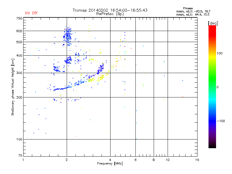Click the '750' height axis label
This screenshot has width=232, height=174.
tap(19, 18)
